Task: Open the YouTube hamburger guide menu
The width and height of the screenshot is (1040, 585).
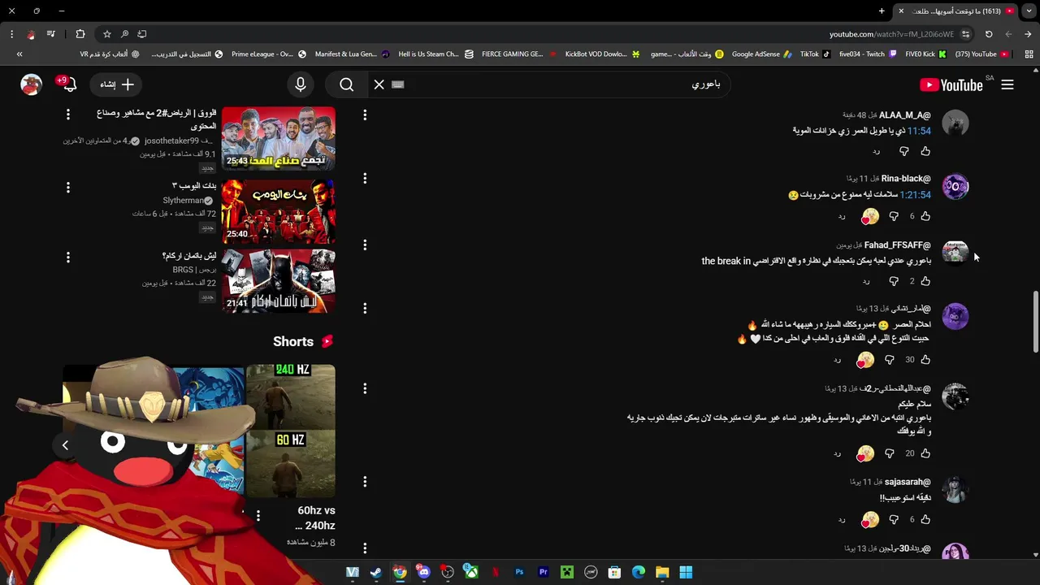Action: click(x=1007, y=84)
